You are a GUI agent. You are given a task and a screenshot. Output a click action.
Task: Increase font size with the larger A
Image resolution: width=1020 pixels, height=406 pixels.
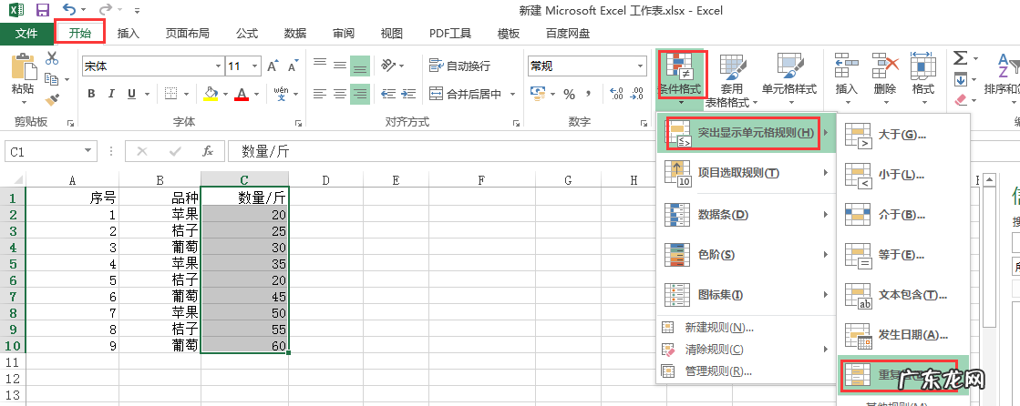[273, 66]
